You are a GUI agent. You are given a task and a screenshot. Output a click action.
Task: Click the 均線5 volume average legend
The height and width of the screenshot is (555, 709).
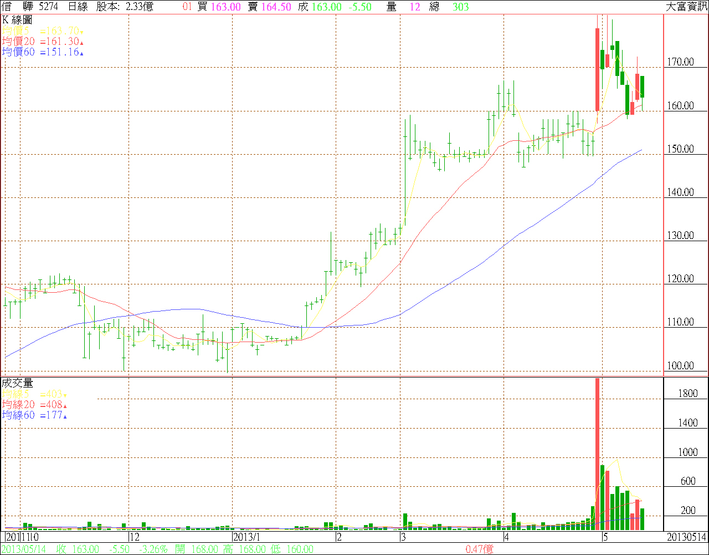pyautogui.click(x=34, y=394)
